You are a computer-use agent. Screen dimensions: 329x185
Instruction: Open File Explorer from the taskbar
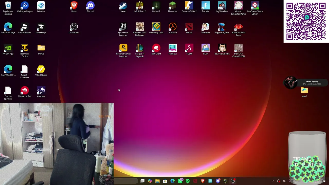(157, 181)
